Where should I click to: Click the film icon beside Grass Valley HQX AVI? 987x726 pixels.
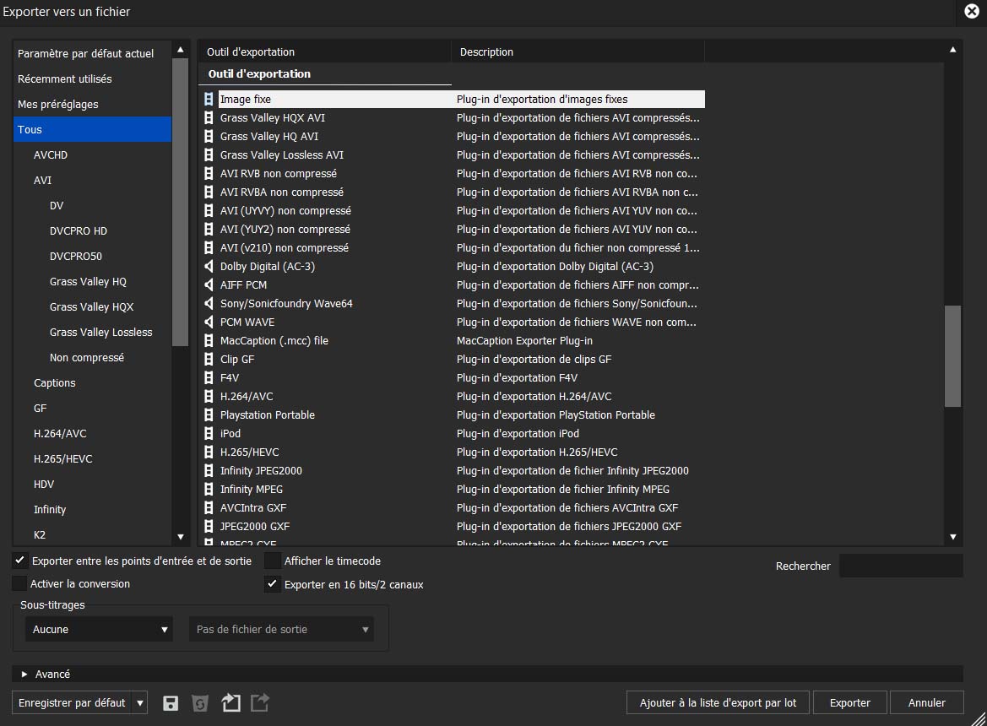tap(209, 117)
